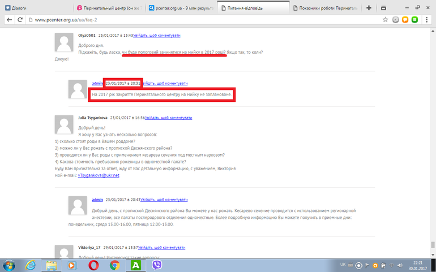The image size is (436, 272).
Task: Launch Opera from the taskbar
Action: (x=92, y=264)
